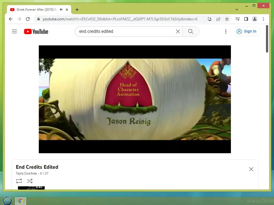
Task: Close the Shrek Forever After tab
Action: [x=67, y=10]
